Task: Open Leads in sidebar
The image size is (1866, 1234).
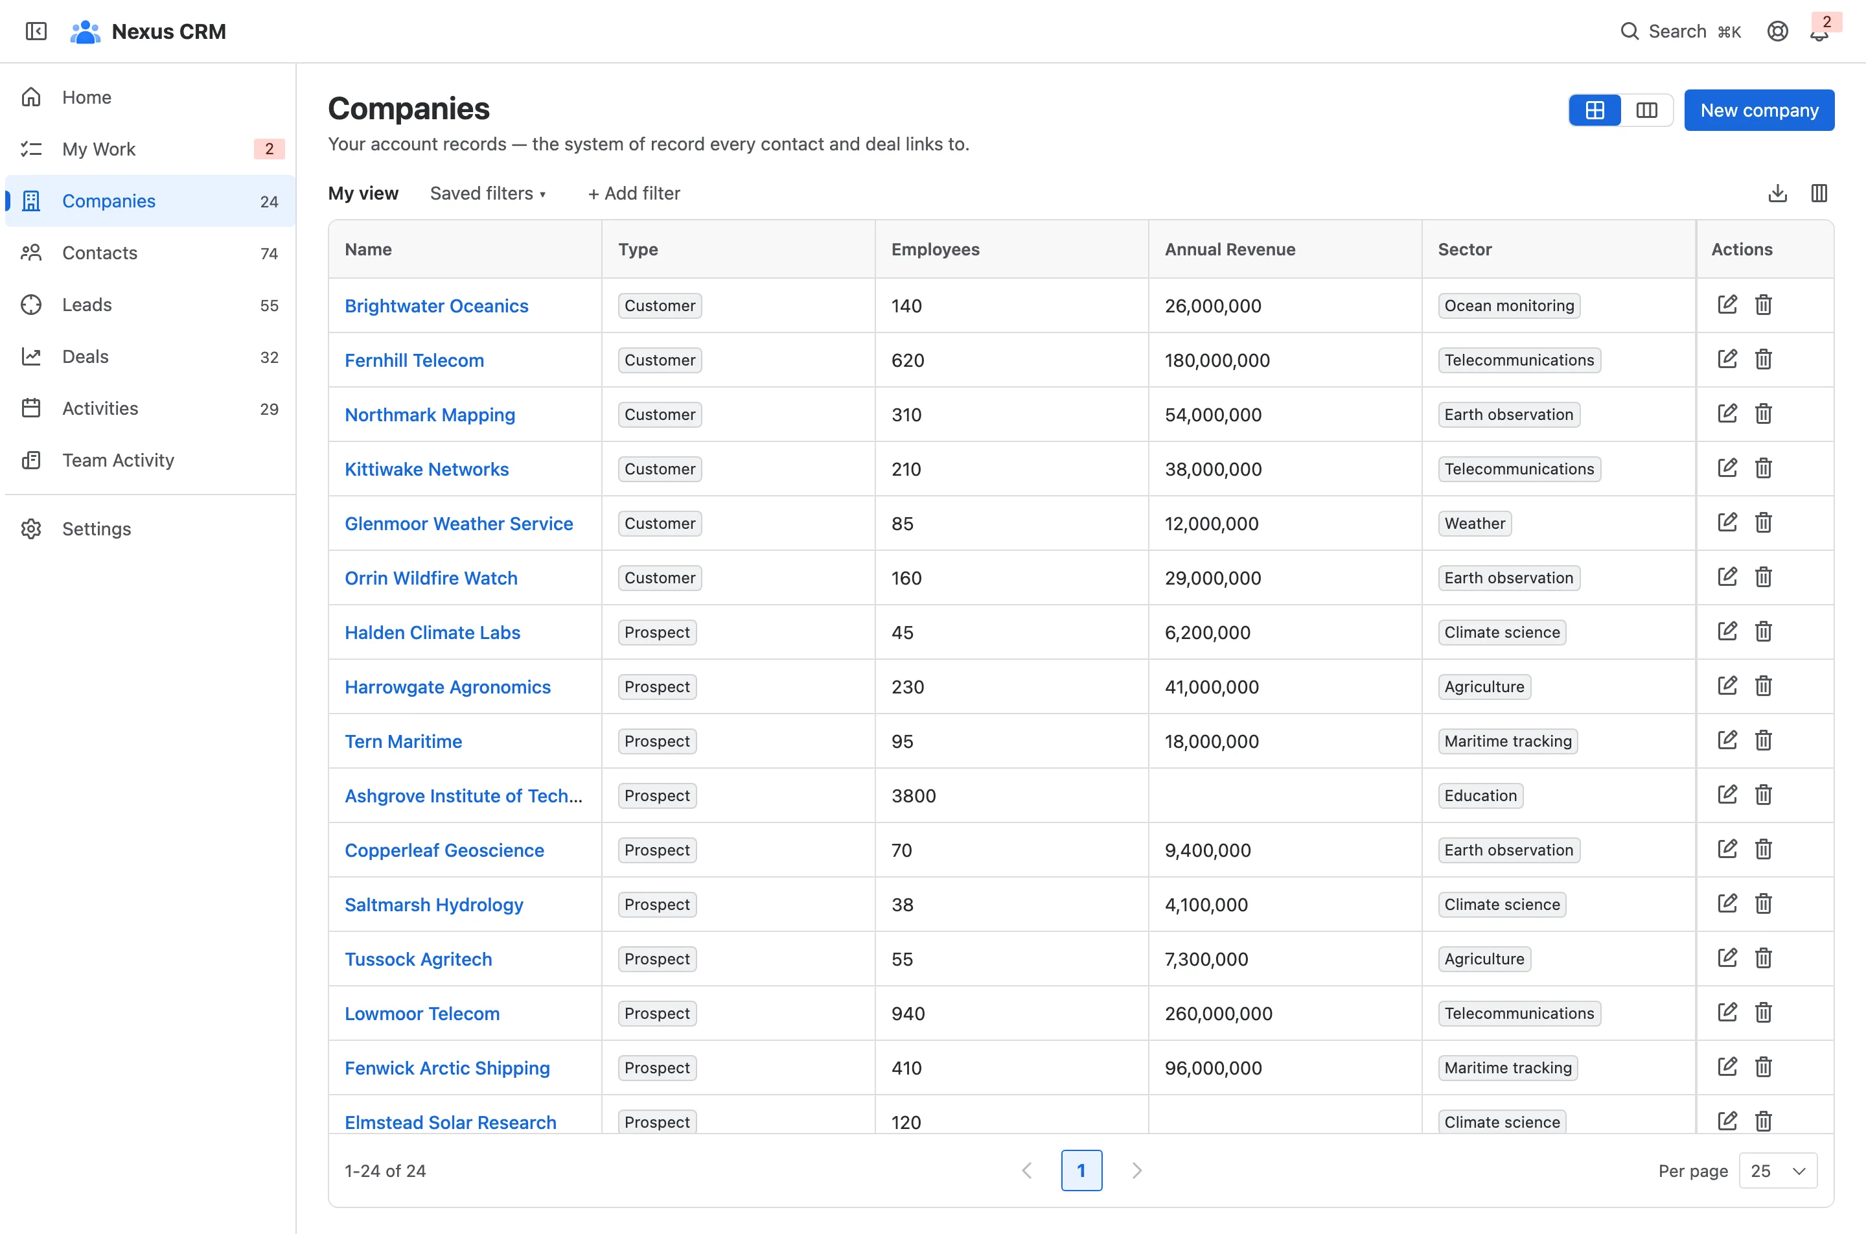Action: [x=150, y=305]
